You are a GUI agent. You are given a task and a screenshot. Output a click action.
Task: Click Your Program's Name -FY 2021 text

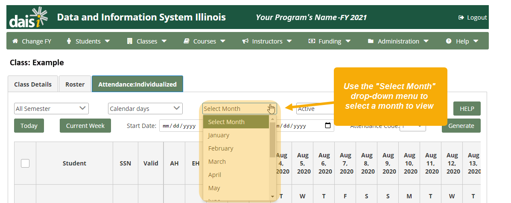311,17
